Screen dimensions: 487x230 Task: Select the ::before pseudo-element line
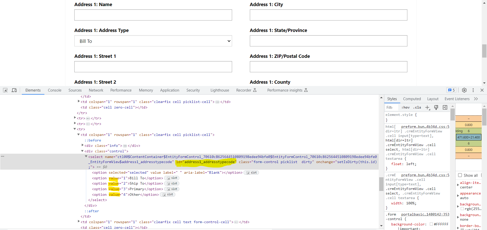point(93,140)
